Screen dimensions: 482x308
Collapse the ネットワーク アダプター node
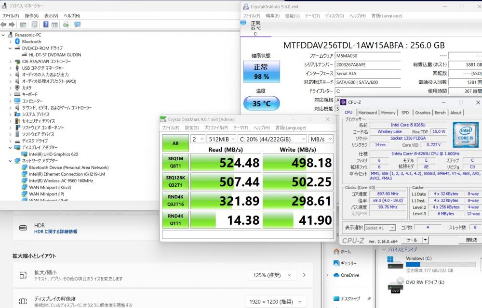point(11,161)
